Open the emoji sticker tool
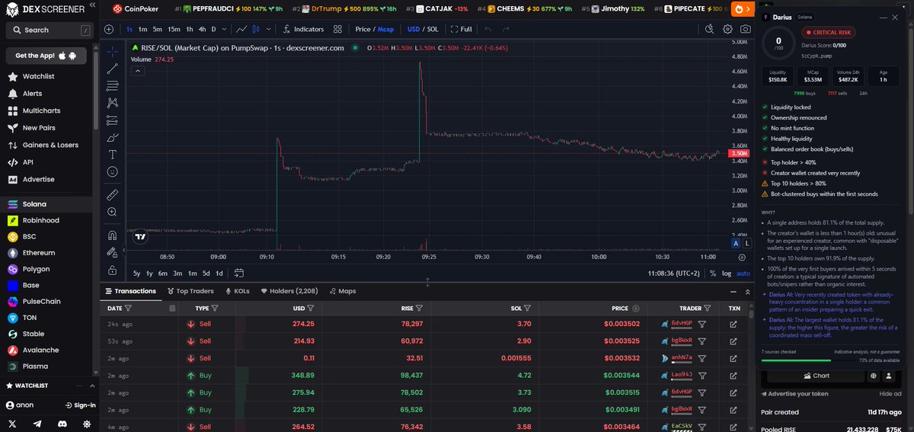This screenshot has width=914, height=432. coord(112,172)
